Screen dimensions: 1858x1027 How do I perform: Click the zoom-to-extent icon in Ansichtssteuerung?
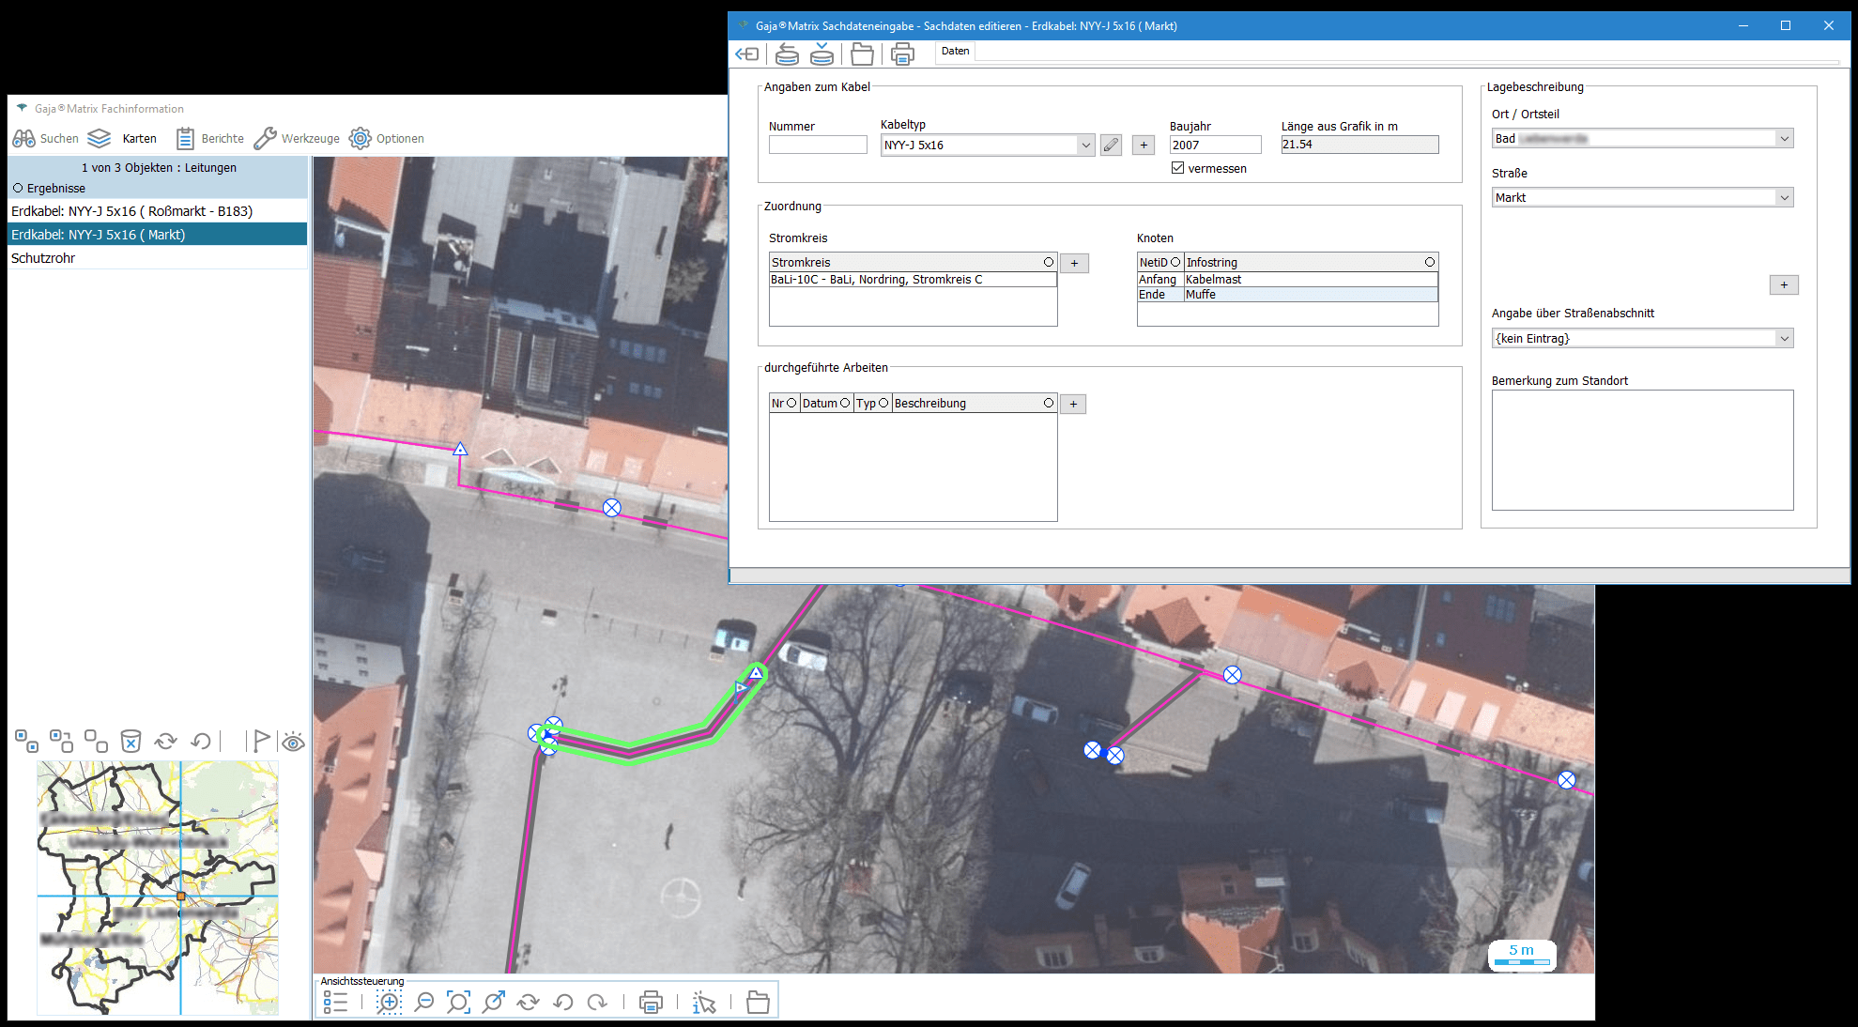[x=458, y=1002]
